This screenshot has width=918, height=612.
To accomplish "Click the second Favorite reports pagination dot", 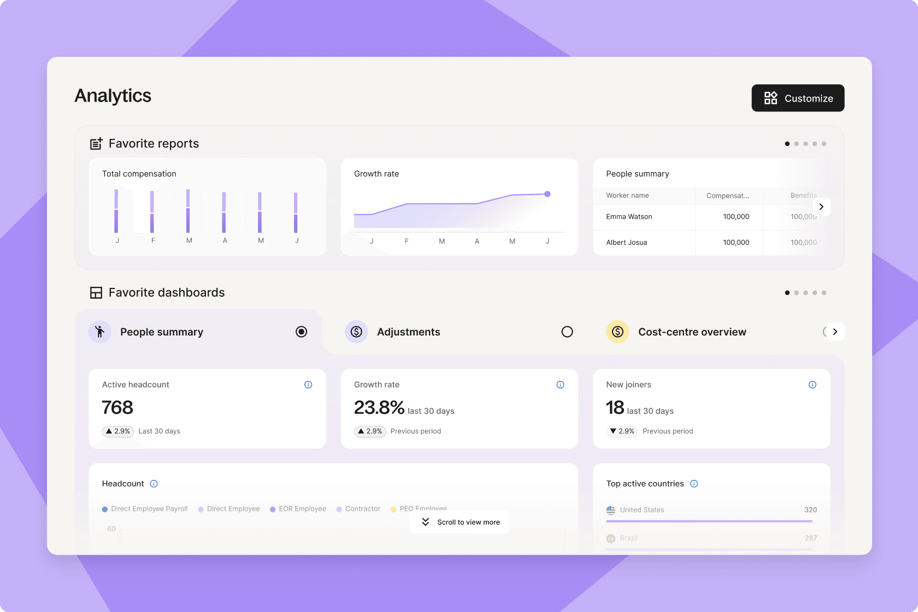I will [x=796, y=143].
